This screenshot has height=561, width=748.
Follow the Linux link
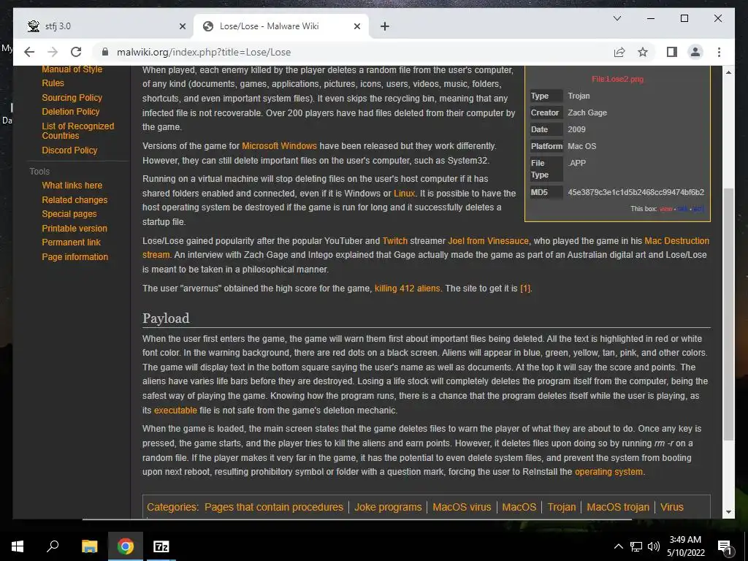click(404, 193)
